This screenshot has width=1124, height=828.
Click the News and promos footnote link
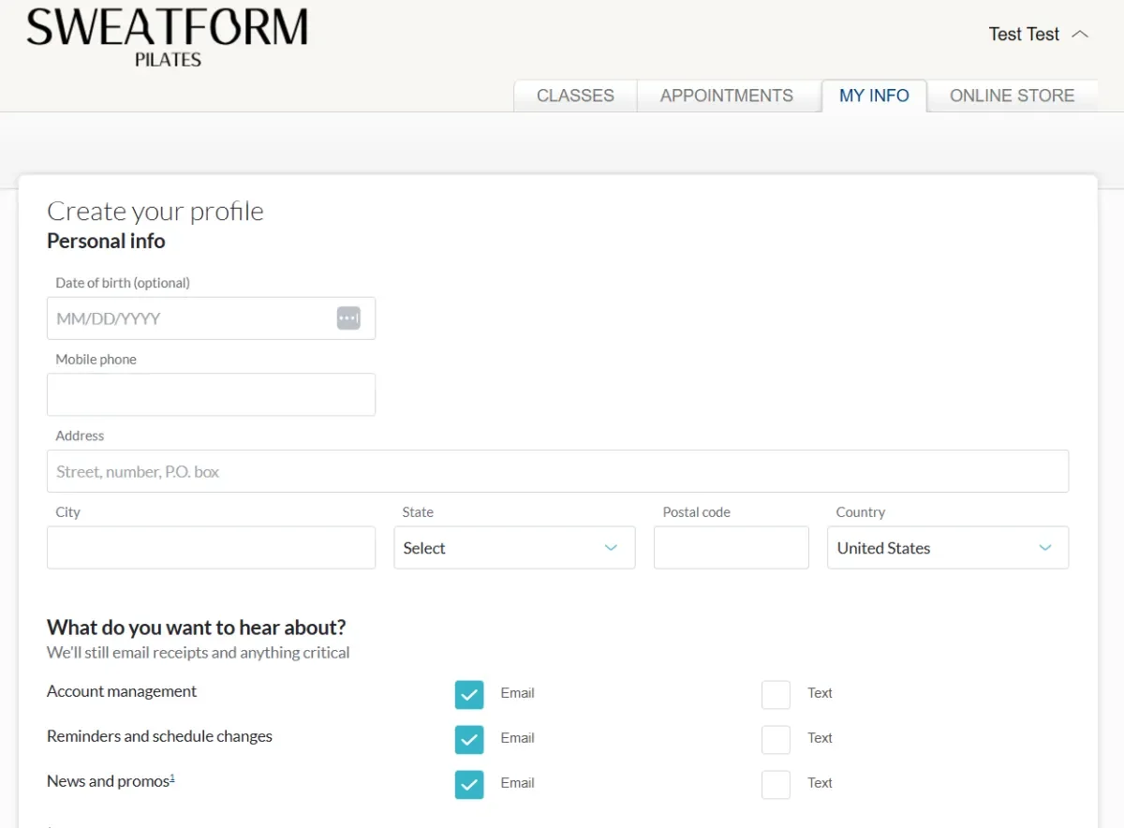(x=173, y=776)
